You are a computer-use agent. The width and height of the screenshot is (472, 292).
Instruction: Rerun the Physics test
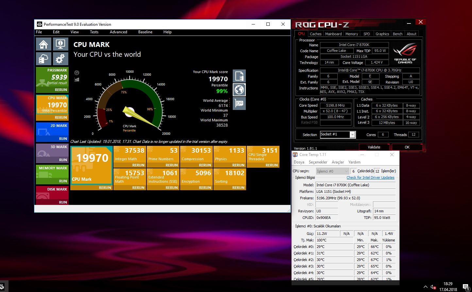point(238,165)
